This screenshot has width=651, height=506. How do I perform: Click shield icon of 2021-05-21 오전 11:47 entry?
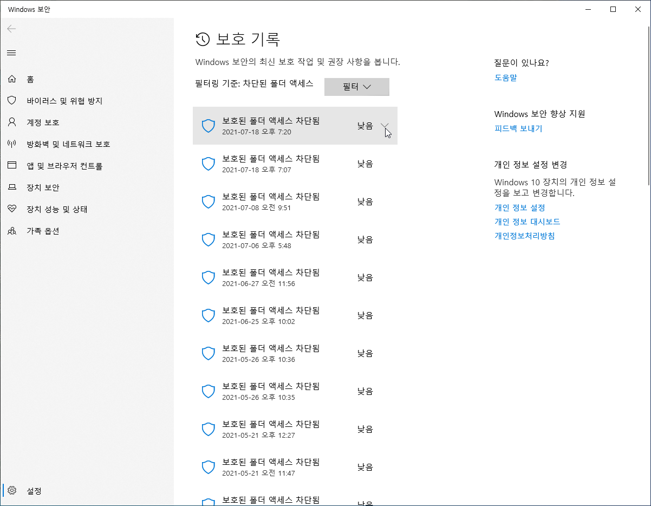pyautogui.click(x=209, y=467)
